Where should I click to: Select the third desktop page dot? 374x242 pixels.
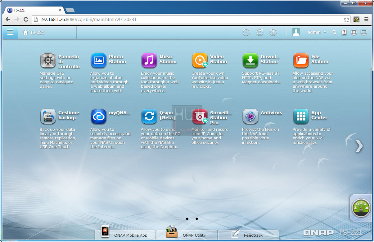point(197,219)
